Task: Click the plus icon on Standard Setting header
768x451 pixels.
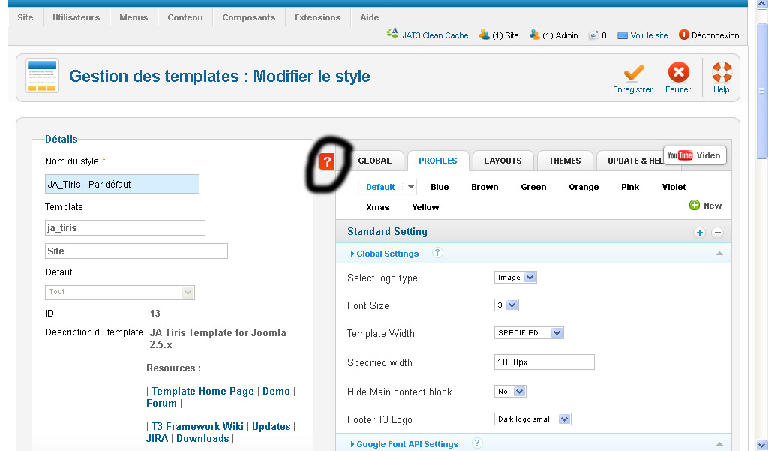Action: (699, 232)
